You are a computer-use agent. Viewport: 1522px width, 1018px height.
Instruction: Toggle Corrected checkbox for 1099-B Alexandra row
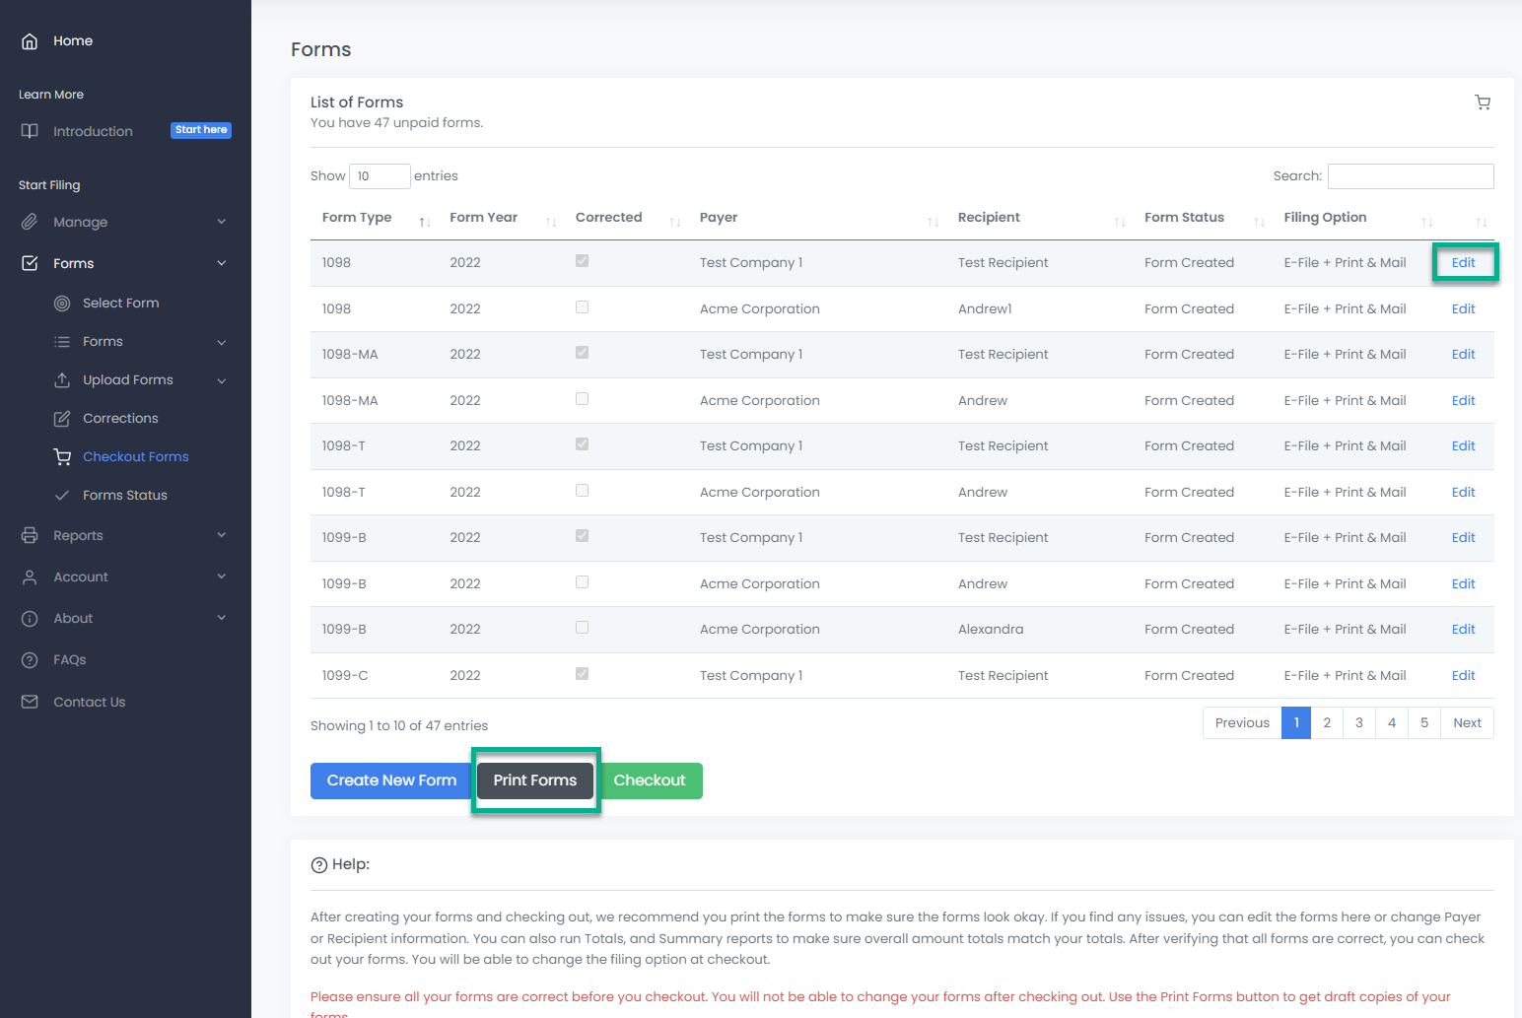point(582,628)
